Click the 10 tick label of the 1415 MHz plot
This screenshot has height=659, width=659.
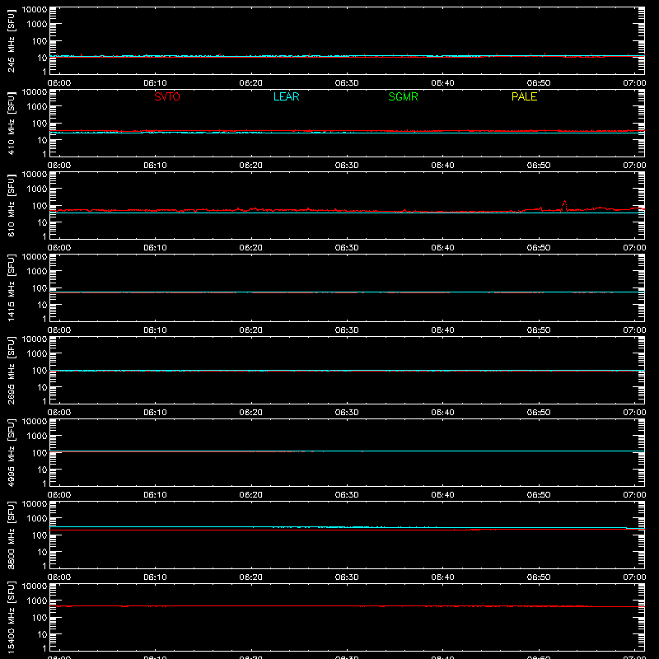[x=42, y=305]
